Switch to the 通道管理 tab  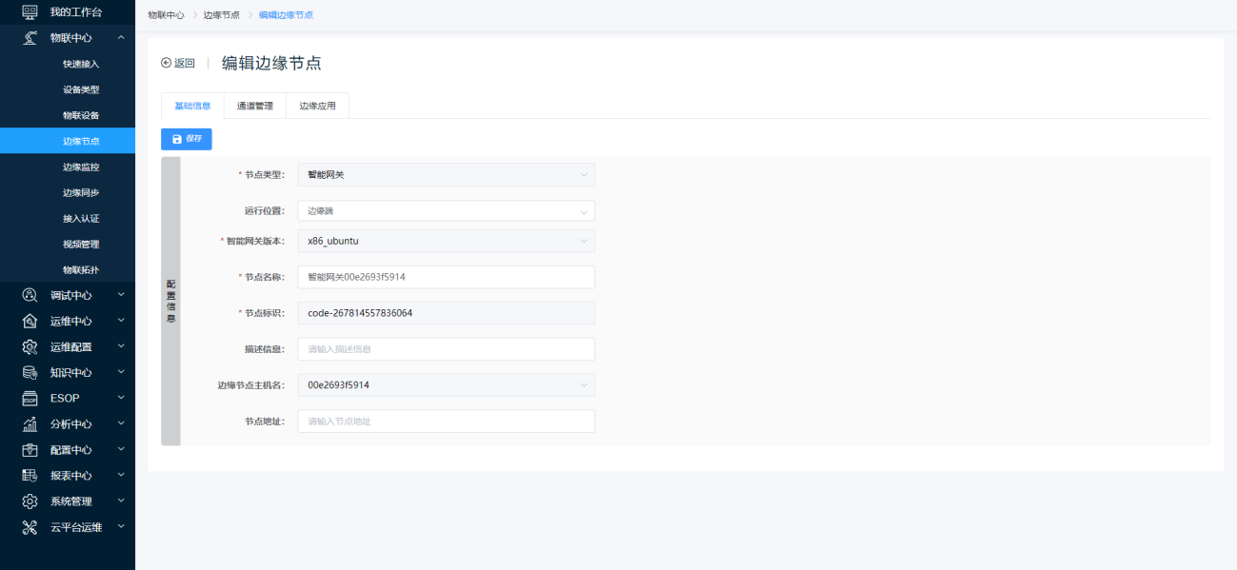[254, 106]
